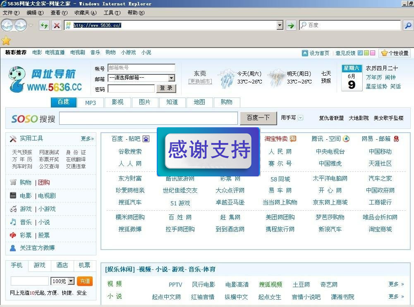Click the June 9 calendar date widget
The height and width of the screenshot is (307, 414).
tap(352, 78)
